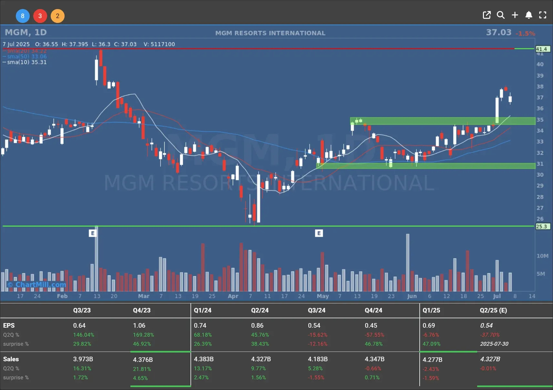The width and height of the screenshot is (553, 390).
Task: Click the Q3/24 EPS surprise -12.16%
Action: [318, 344]
